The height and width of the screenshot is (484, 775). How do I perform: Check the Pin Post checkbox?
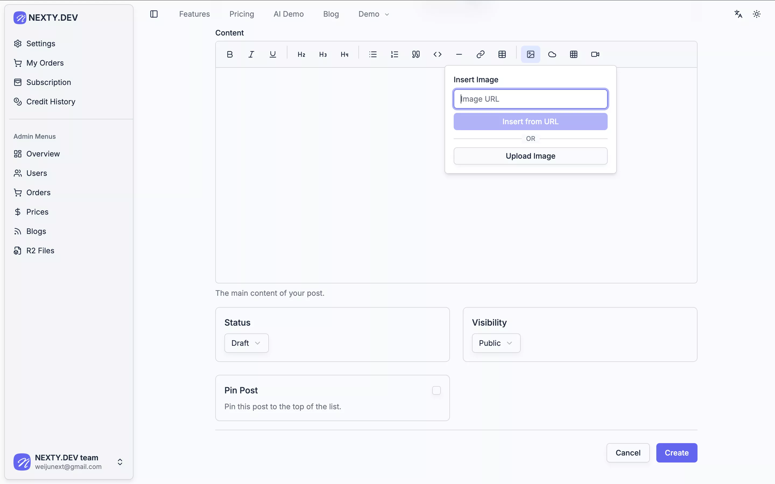point(436,390)
